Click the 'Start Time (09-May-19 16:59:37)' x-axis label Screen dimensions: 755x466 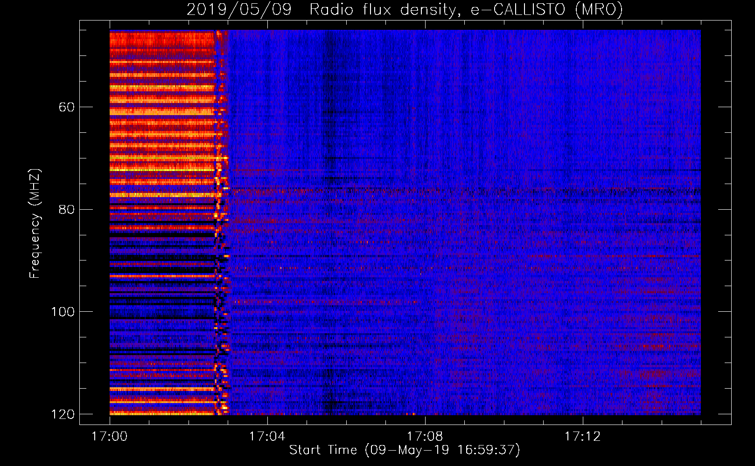click(x=405, y=450)
